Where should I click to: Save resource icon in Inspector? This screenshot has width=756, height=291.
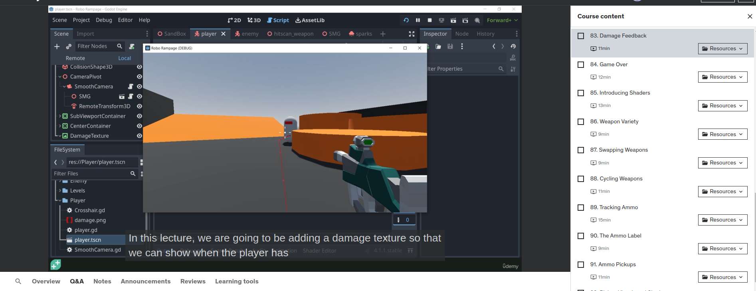coord(450,46)
